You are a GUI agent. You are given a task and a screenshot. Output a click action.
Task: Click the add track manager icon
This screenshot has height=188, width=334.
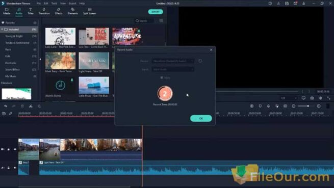coord(4,114)
